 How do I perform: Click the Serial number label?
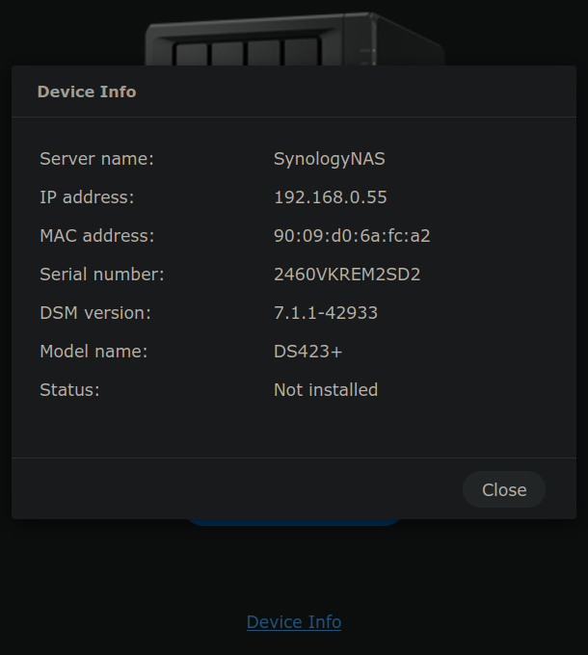point(101,275)
